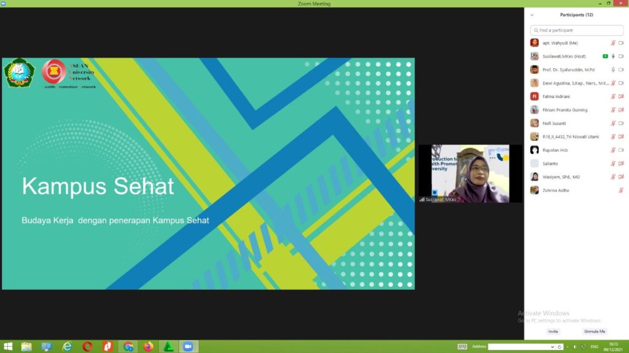The image size is (629, 353).
Task: Open Internet Explorer from the taskbar
Action: [x=67, y=347]
